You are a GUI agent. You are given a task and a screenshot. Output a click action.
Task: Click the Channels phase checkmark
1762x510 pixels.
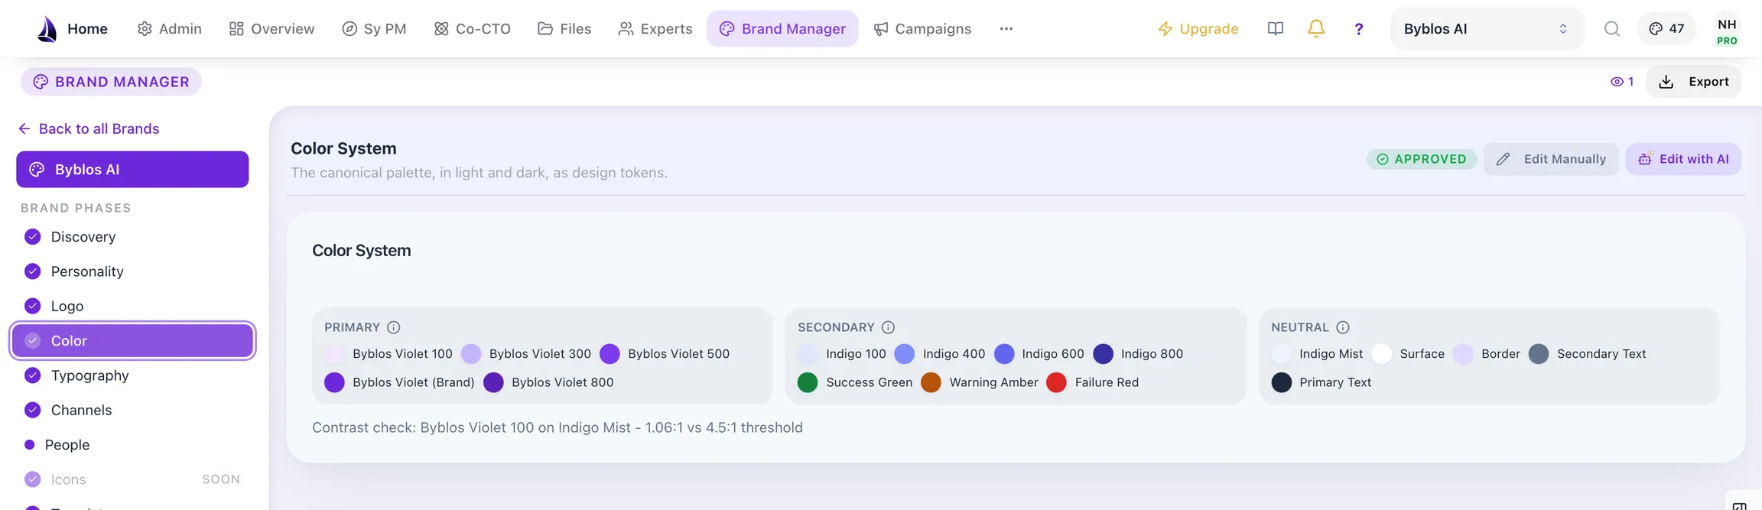tap(32, 410)
